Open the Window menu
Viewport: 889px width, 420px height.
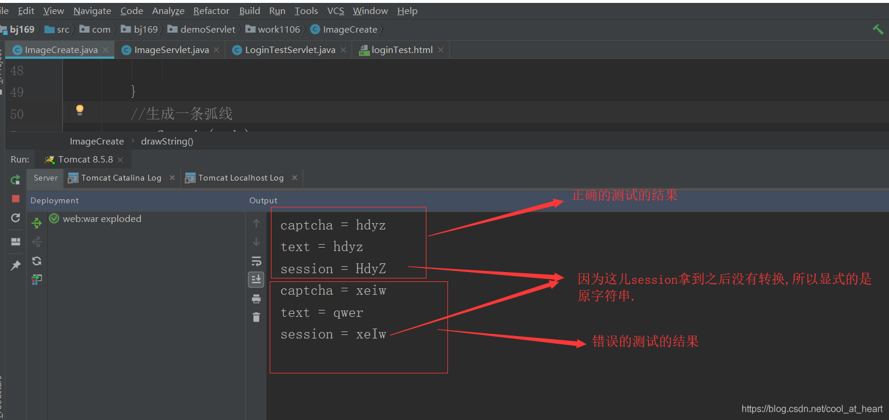click(x=371, y=11)
